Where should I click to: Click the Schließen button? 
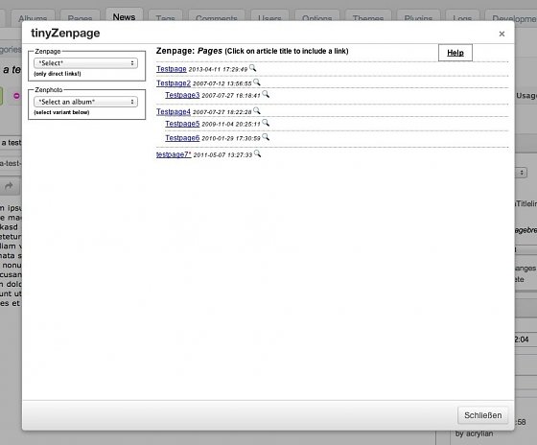pos(483,415)
